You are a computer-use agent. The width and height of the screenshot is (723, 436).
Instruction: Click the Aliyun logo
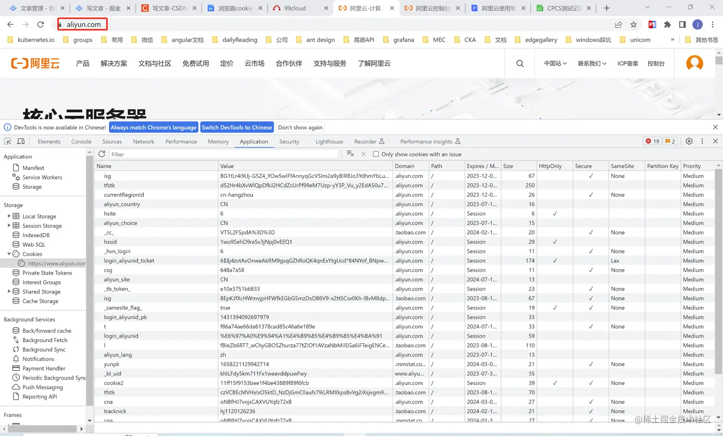click(x=35, y=63)
